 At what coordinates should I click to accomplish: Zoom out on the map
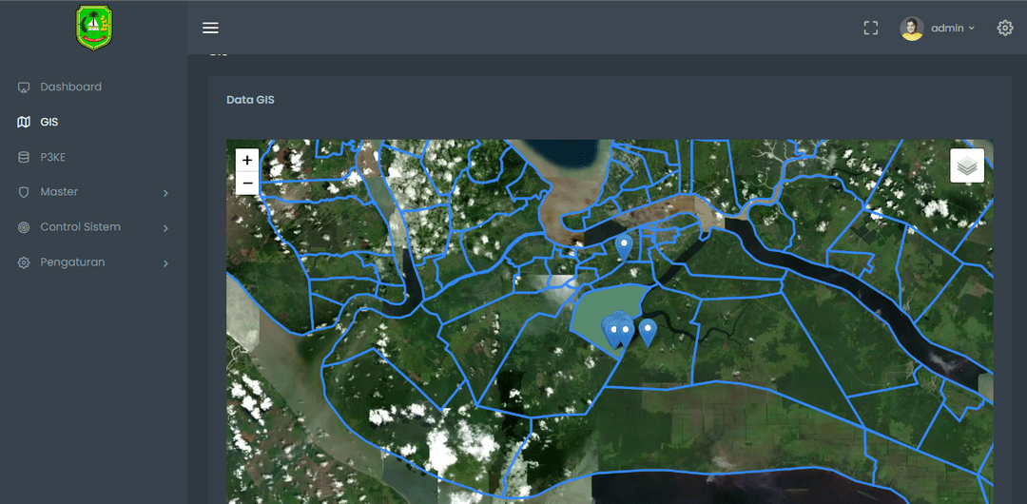[247, 183]
